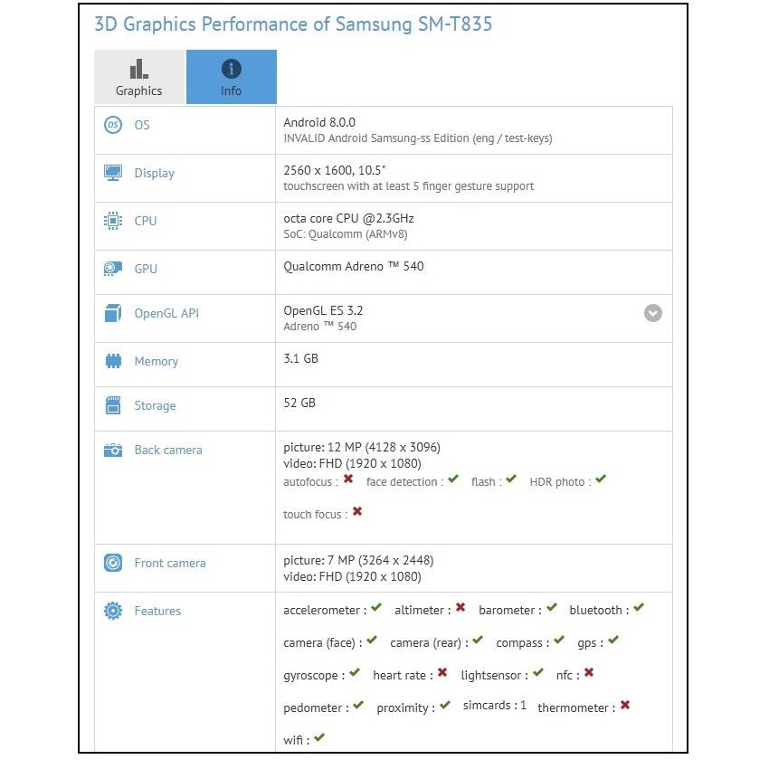Viewport: 769px width, 769px height.
Task: Click the Front camera label
Action: pyautogui.click(x=170, y=563)
